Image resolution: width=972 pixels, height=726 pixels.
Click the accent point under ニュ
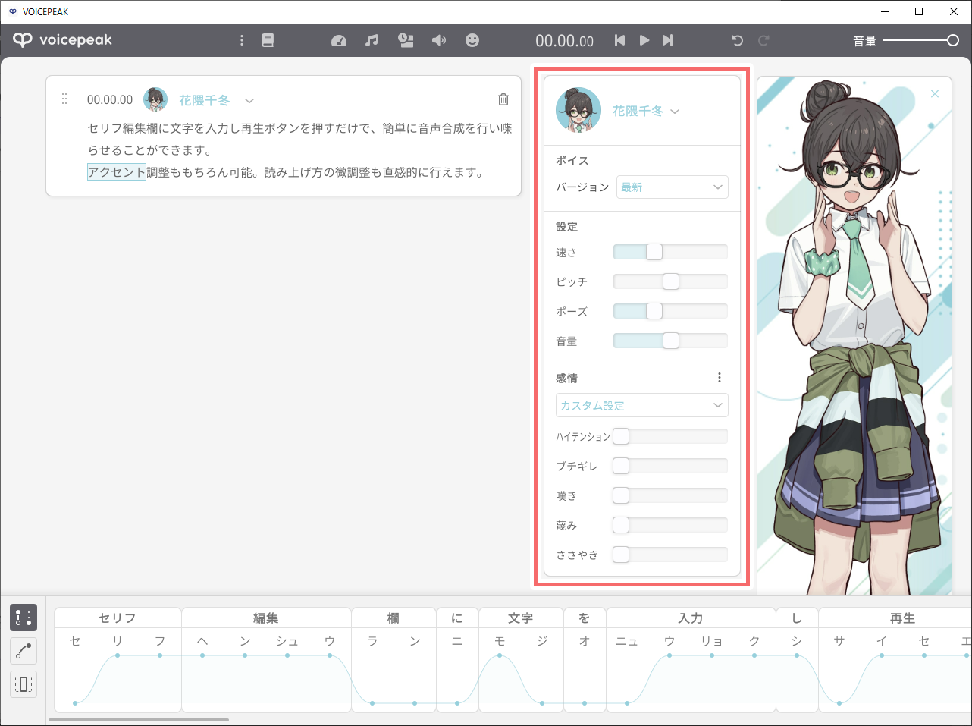pyautogui.click(x=627, y=703)
